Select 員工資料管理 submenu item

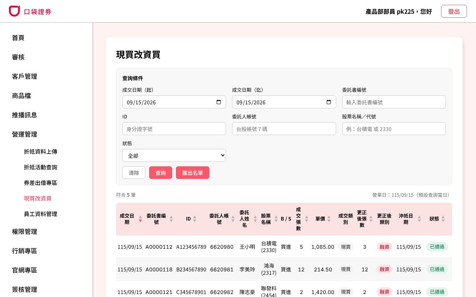coord(41,214)
